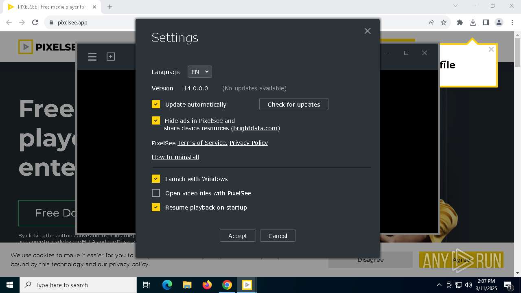This screenshot has width=521, height=293.
Task: Open the PixelSee player hamburger menu
Action: (x=92, y=57)
